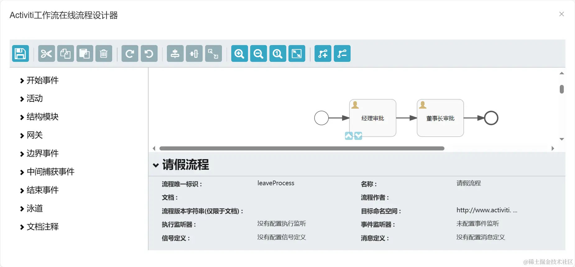Edit the 名称 value 请假流程
The image size is (575, 267).
pos(469,183)
